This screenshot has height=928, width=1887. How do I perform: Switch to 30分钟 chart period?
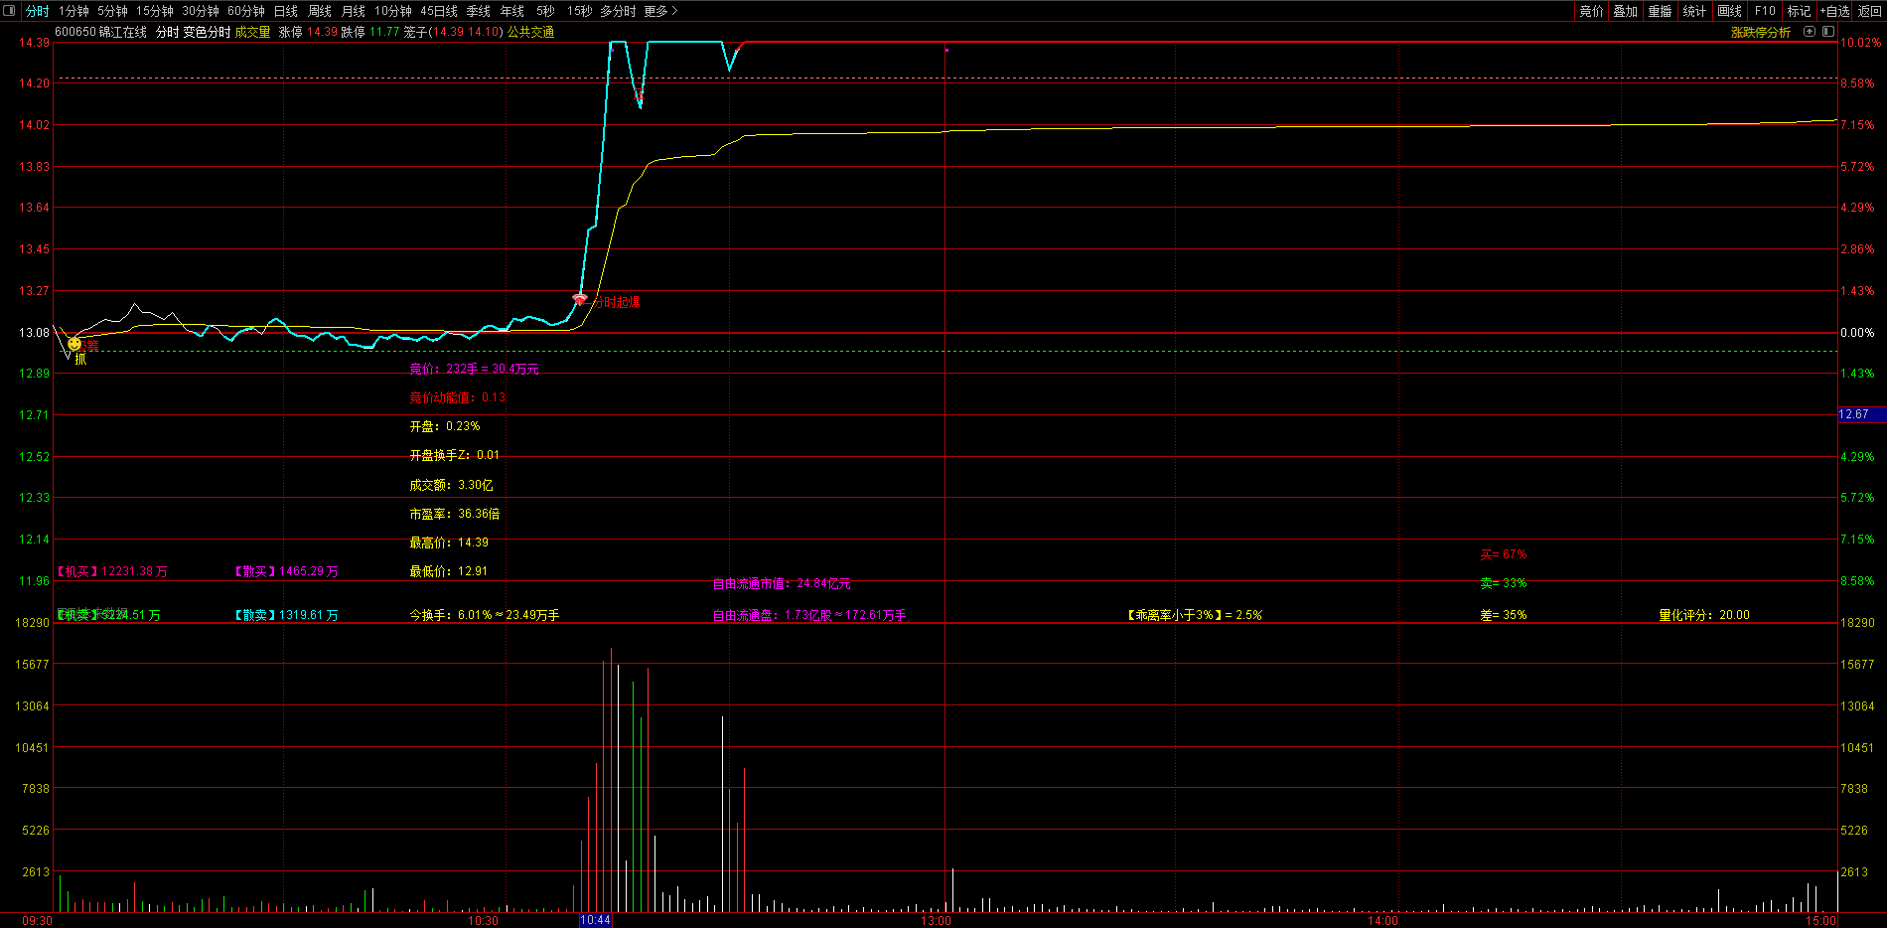click(x=201, y=11)
